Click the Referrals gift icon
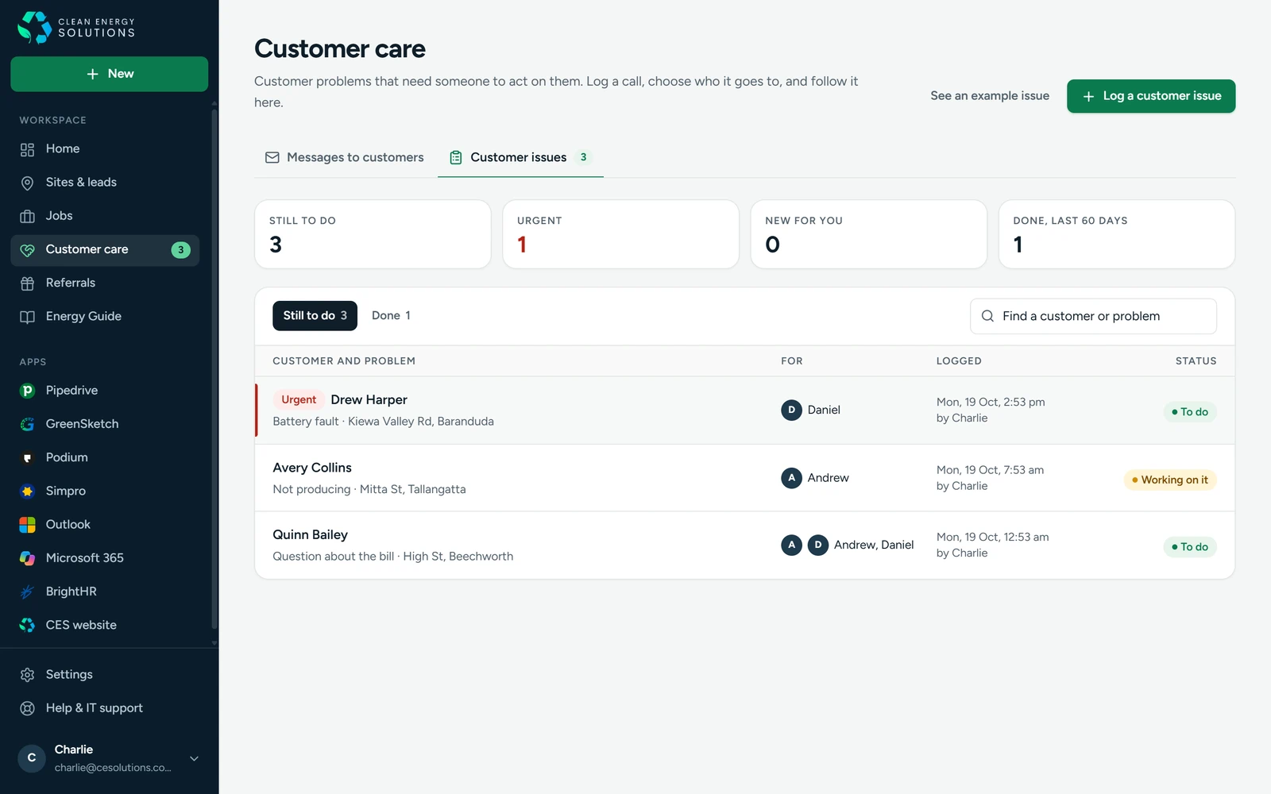 point(27,283)
